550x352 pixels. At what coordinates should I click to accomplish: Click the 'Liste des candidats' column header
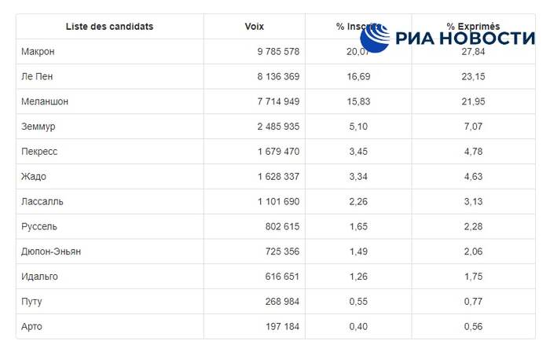[x=109, y=27]
